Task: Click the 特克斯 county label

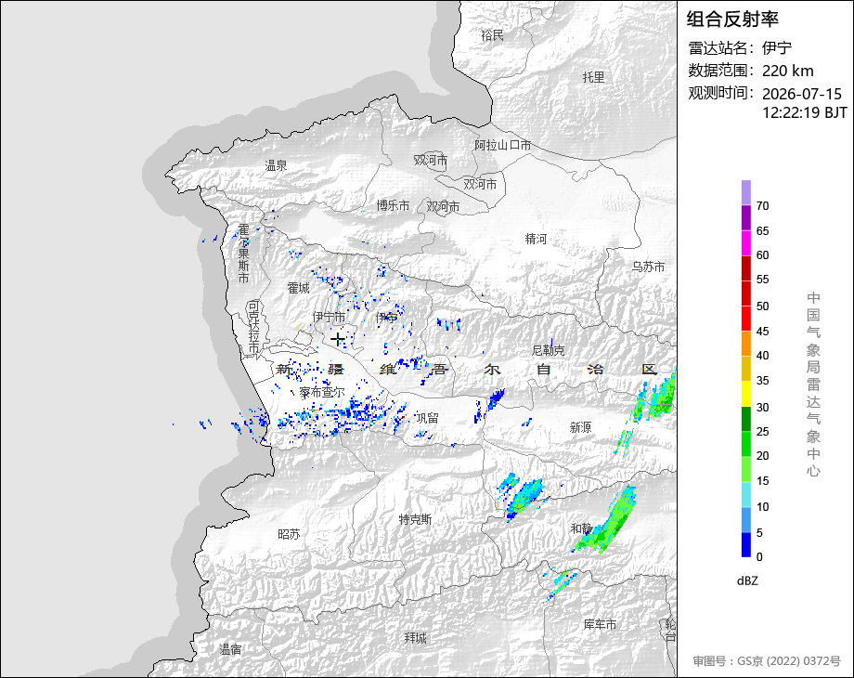Action: pos(415,519)
